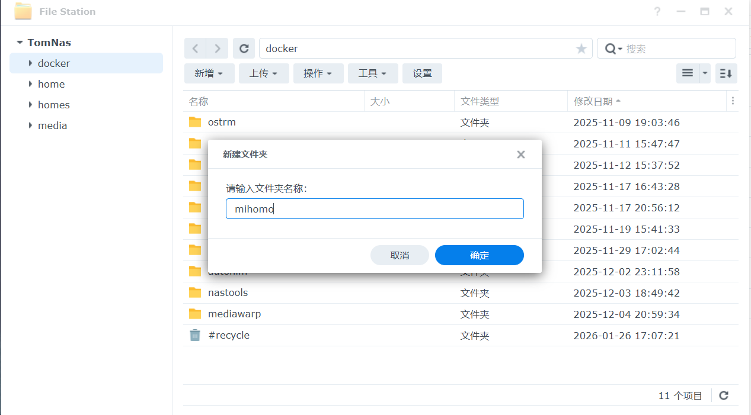Go forward with the right arrow button
The width and height of the screenshot is (751, 415).
[x=218, y=49]
